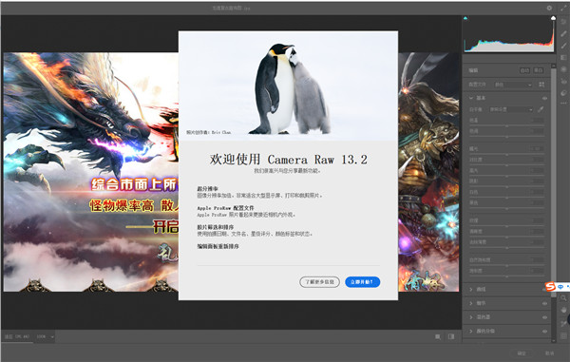Adjust the 去除薄雾 dehaze slider
Screen dimensions: 570x362
[507, 248]
